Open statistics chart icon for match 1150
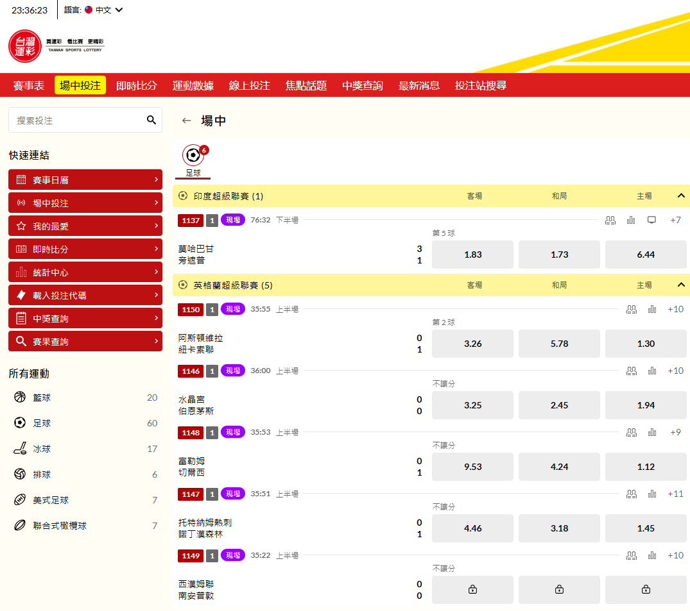The width and height of the screenshot is (690, 611). click(x=652, y=310)
